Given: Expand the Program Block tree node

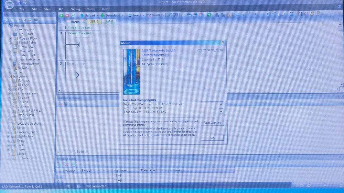Looking at the screenshot, I should (x=10, y=38).
